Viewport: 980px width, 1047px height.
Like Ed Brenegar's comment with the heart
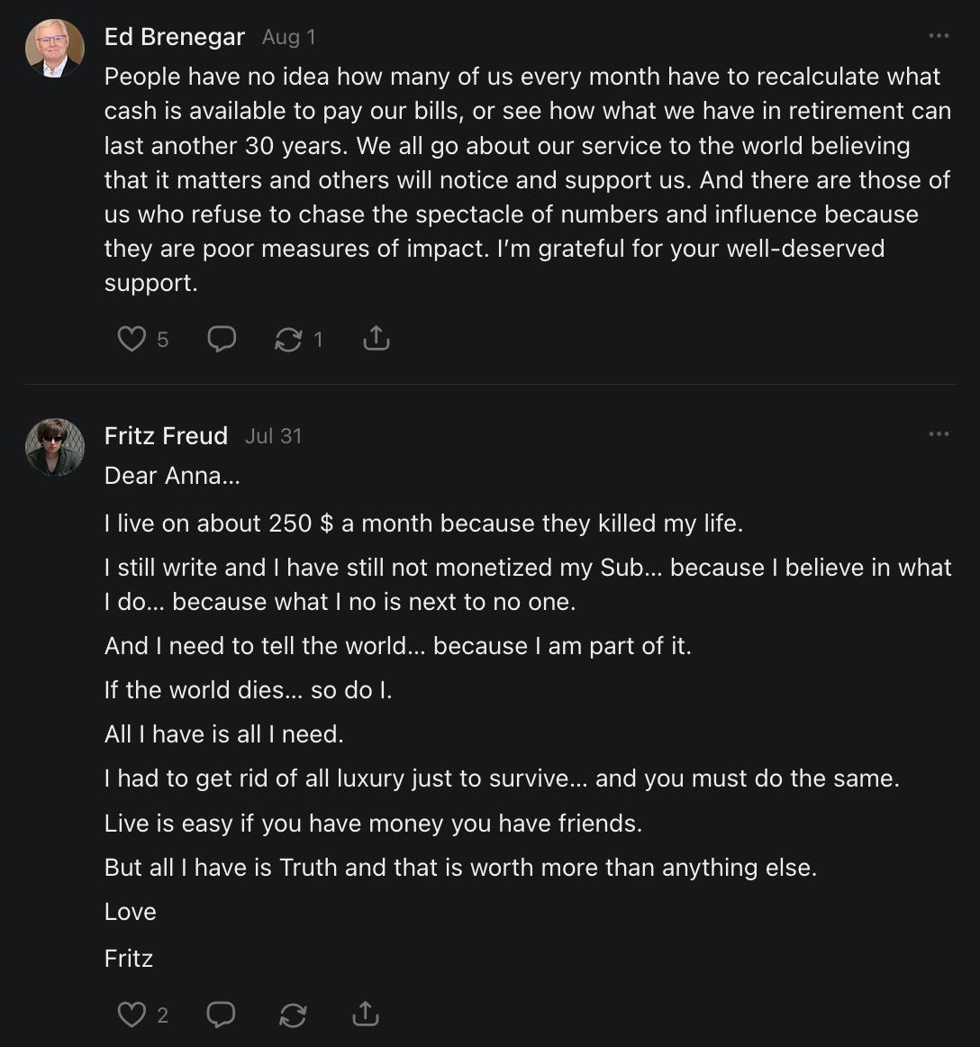[x=132, y=339]
